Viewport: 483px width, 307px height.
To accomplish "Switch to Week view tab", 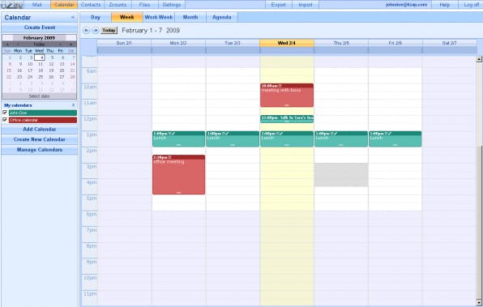I will 127,17.
